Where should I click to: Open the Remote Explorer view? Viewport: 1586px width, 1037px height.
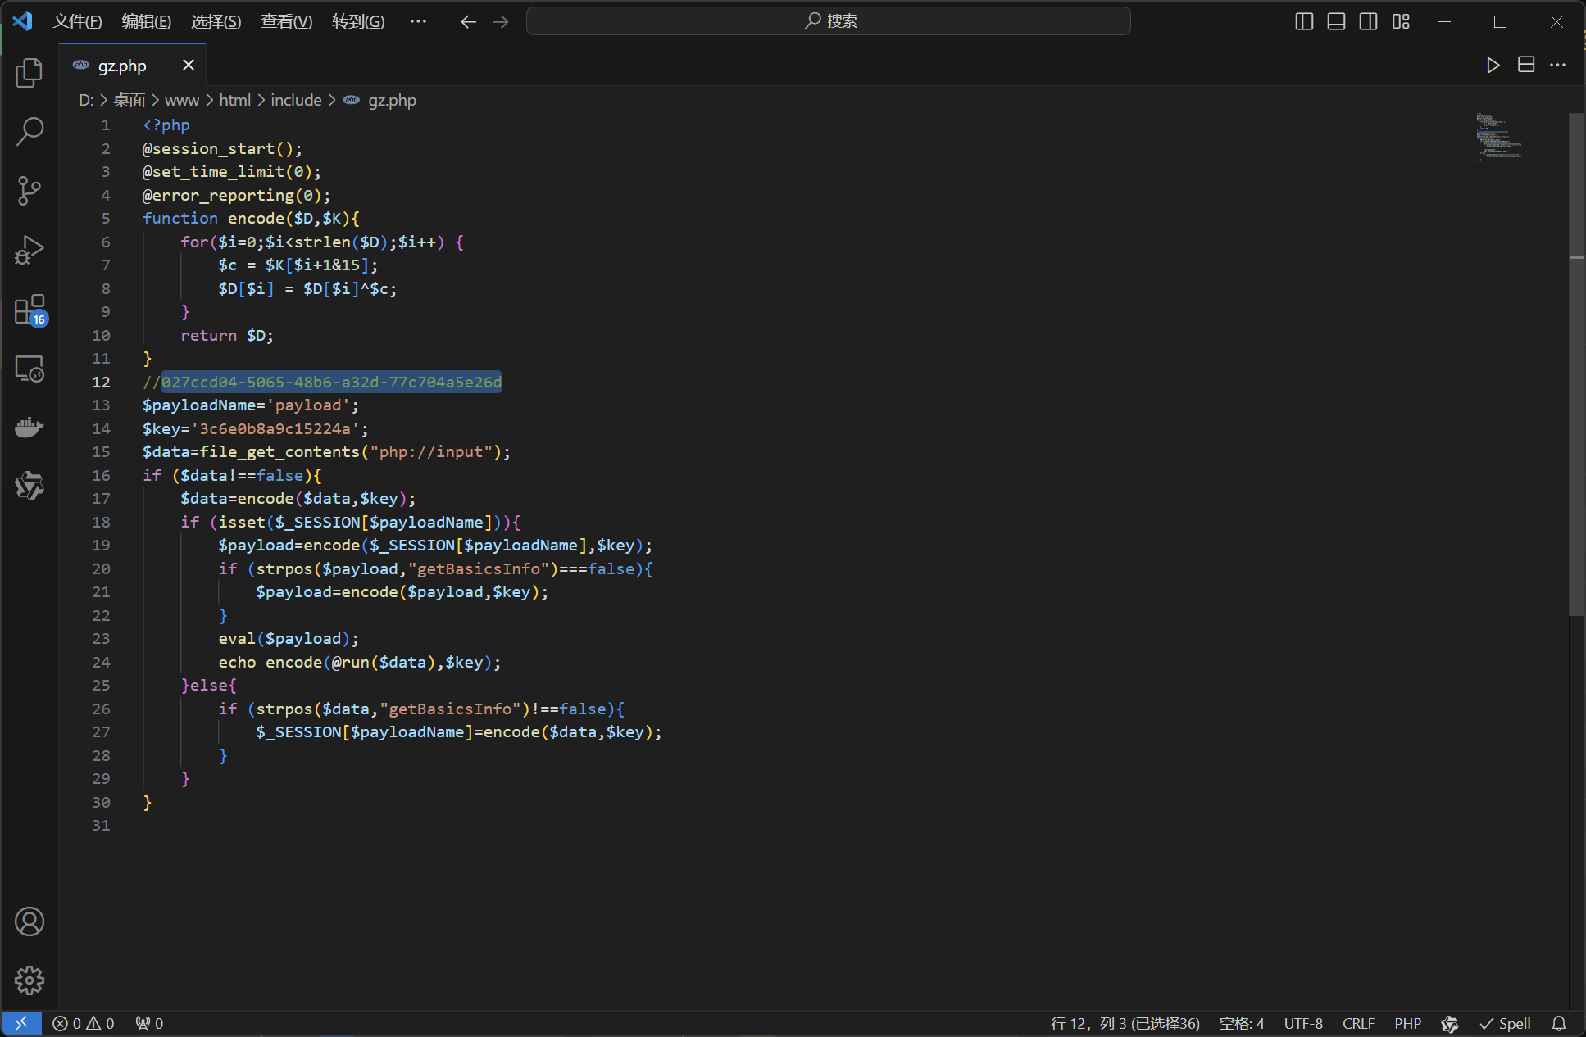coord(30,369)
